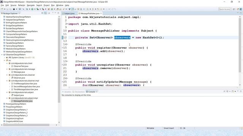Expand the JRE System Library node
243x136 pixels.
coord(4,57)
